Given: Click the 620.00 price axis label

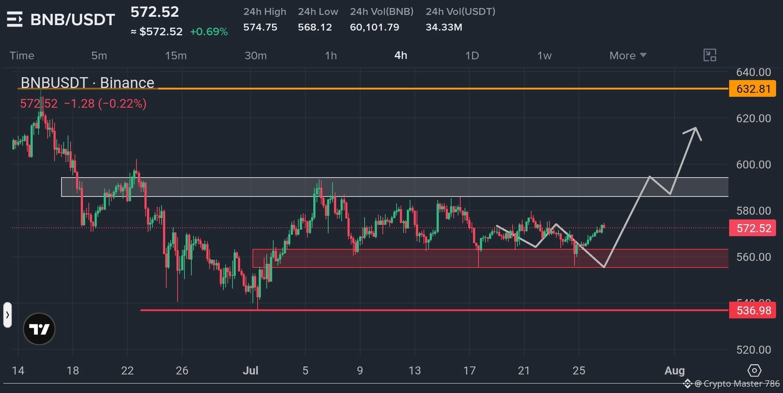Looking at the screenshot, I should pyautogui.click(x=754, y=118).
